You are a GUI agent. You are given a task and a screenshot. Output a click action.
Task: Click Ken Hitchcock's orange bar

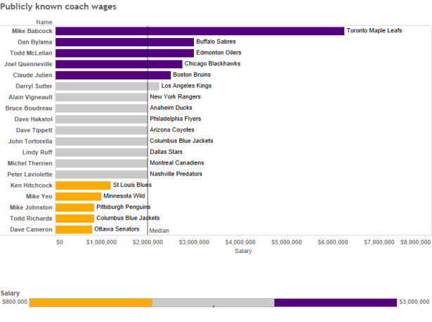point(83,186)
